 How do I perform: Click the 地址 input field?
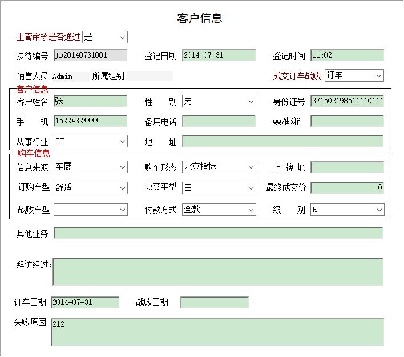pyautogui.click(x=283, y=141)
